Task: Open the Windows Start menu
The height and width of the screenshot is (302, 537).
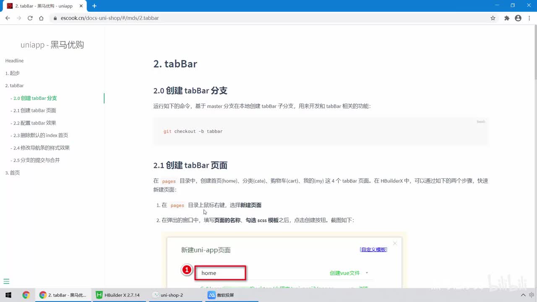Action: 8,295
